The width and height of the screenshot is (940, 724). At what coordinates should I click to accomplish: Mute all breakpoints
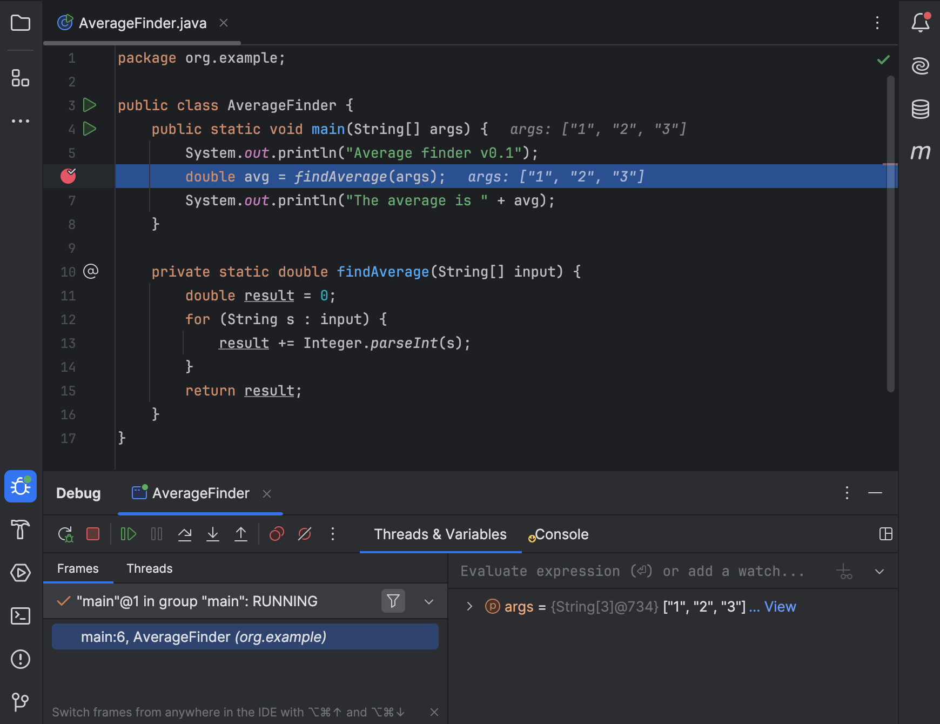pos(305,534)
